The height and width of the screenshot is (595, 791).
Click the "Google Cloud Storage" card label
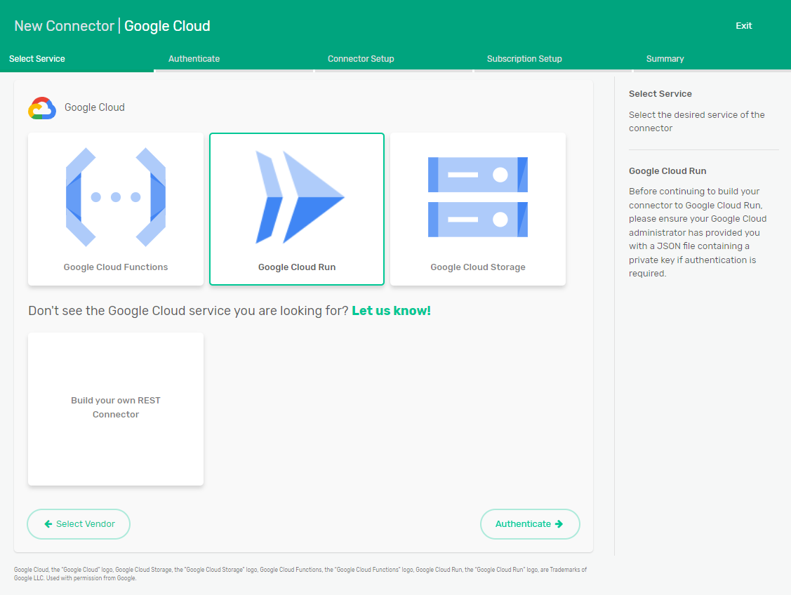click(x=478, y=267)
